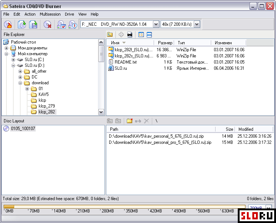Sort files by Изменен column
Viewport: 276px width, 223px height.
(x=228, y=42)
